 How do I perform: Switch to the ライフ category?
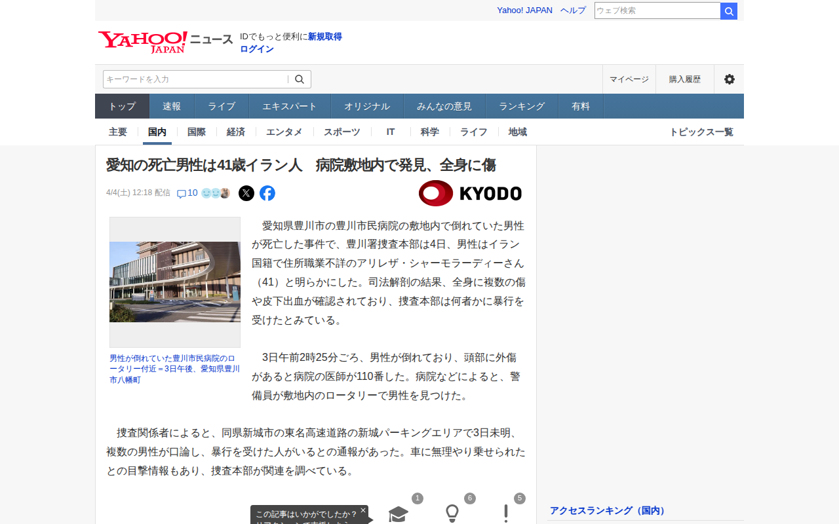[x=474, y=132]
